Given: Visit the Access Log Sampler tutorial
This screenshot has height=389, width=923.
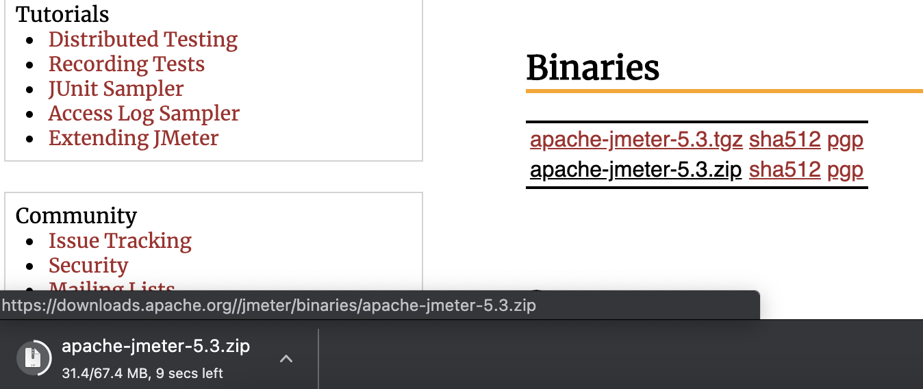Looking at the screenshot, I should pyautogui.click(x=144, y=114).
